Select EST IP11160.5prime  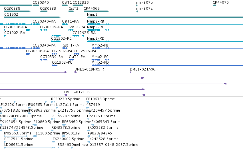(x=46, y=133)
